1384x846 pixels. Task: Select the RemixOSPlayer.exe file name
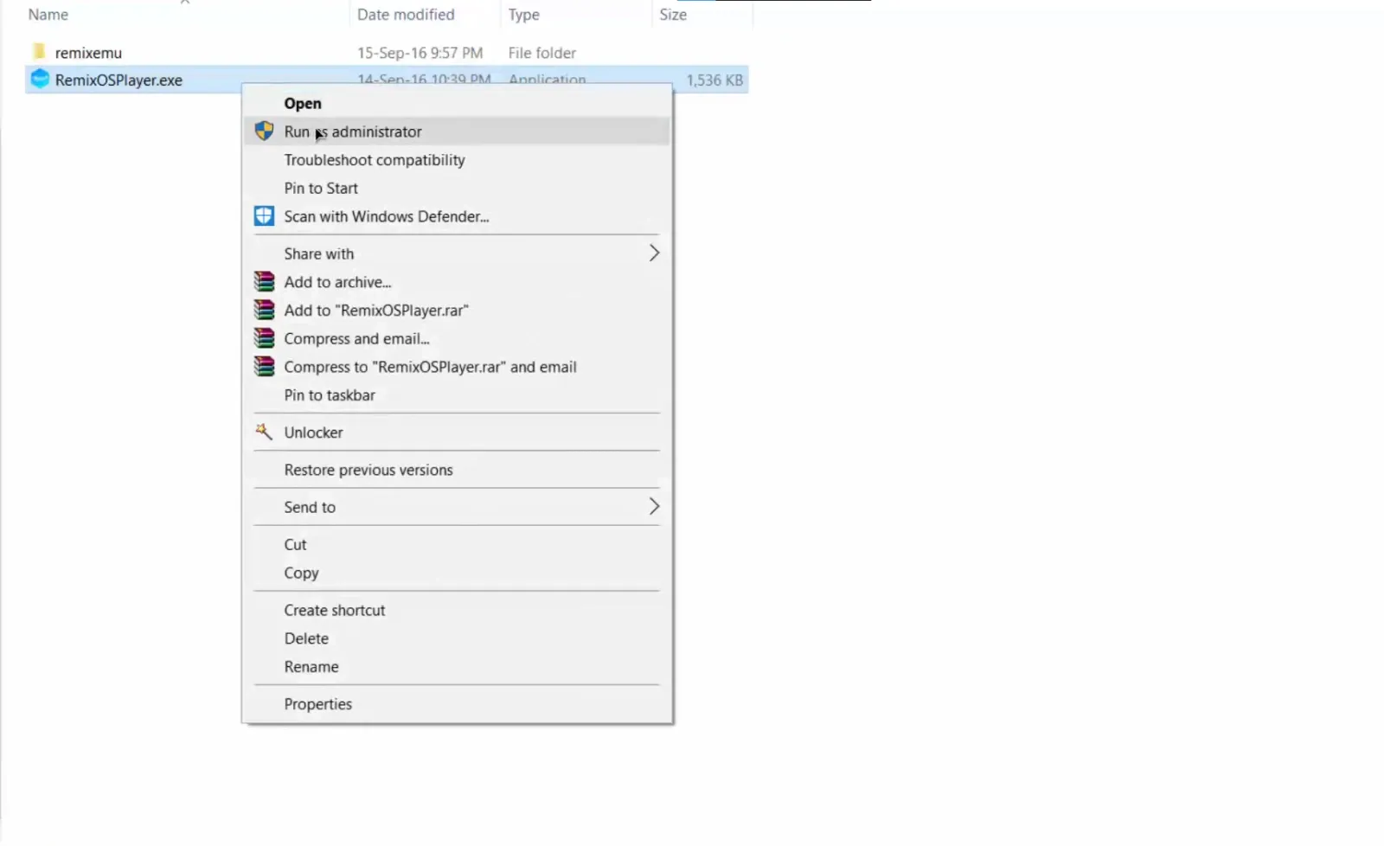(119, 80)
